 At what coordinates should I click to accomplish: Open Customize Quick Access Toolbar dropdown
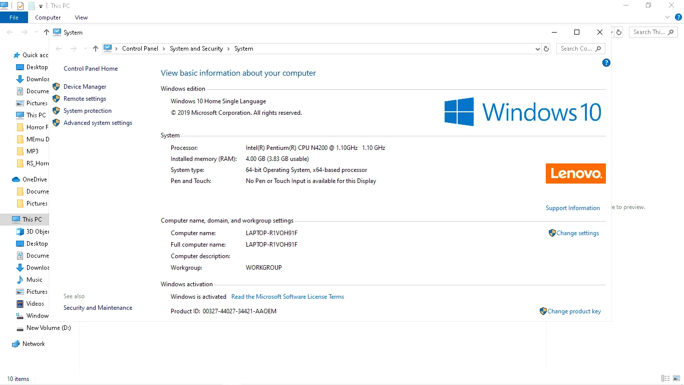click(41, 6)
